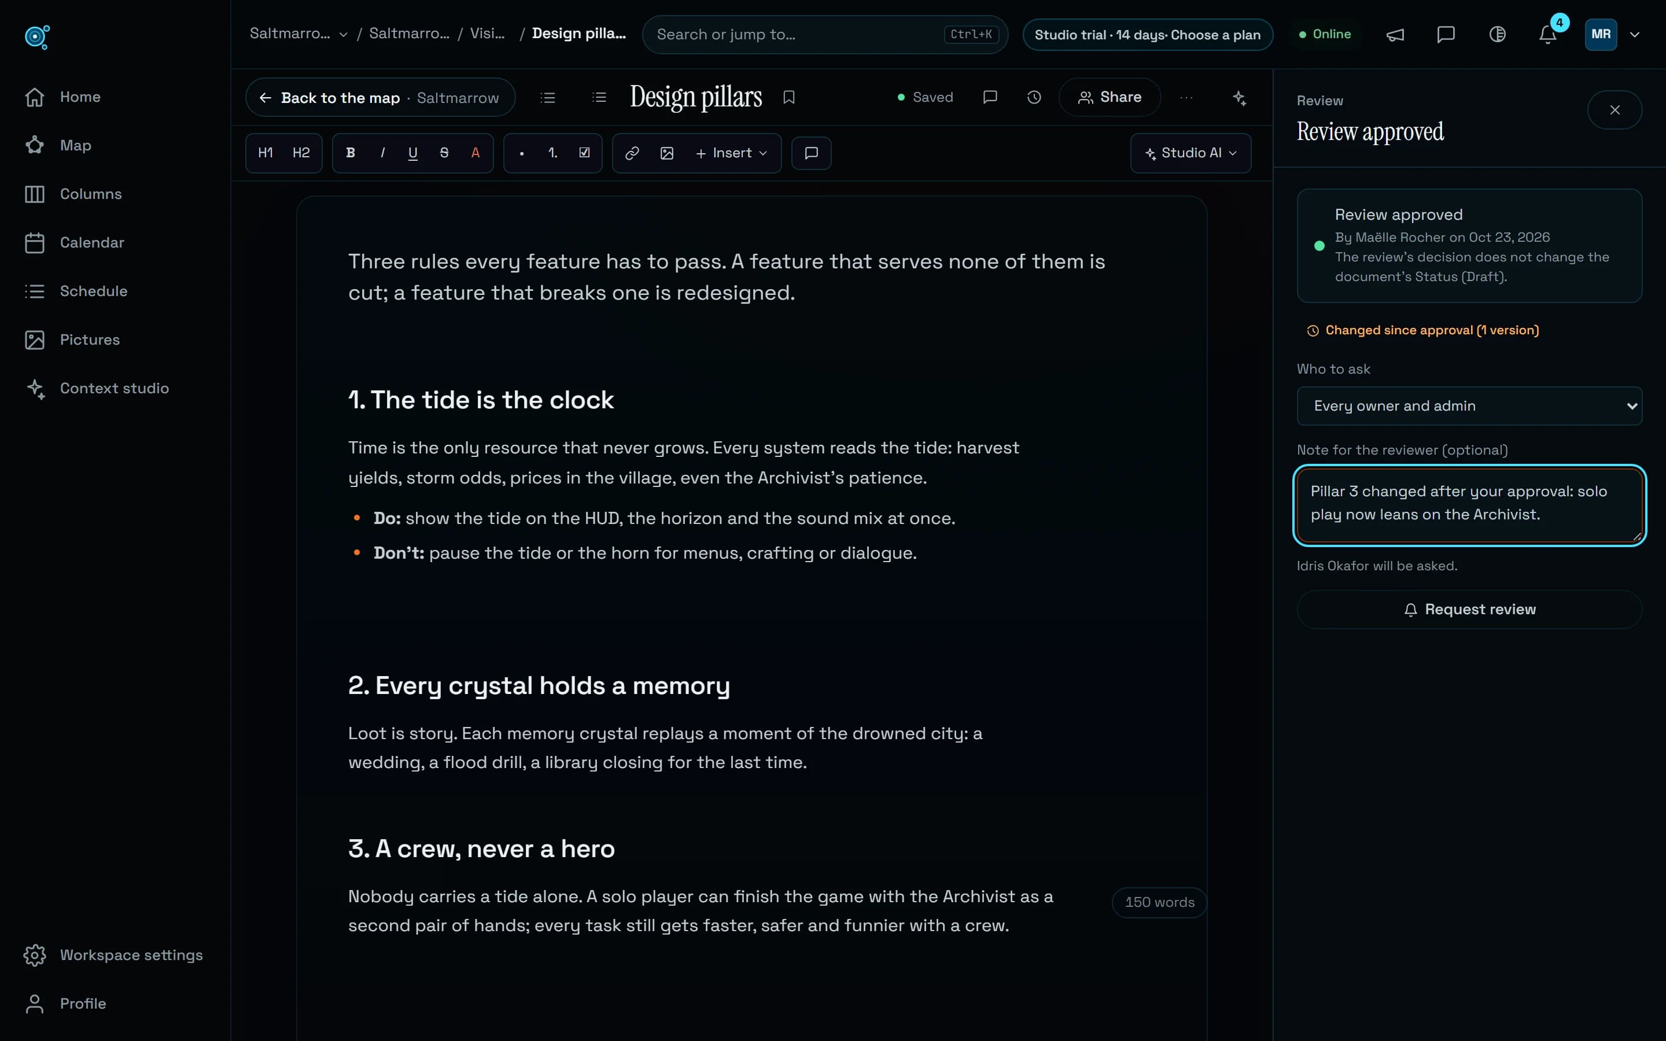Click the Request review button
The width and height of the screenshot is (1666, 1041).
[1469, 610]
